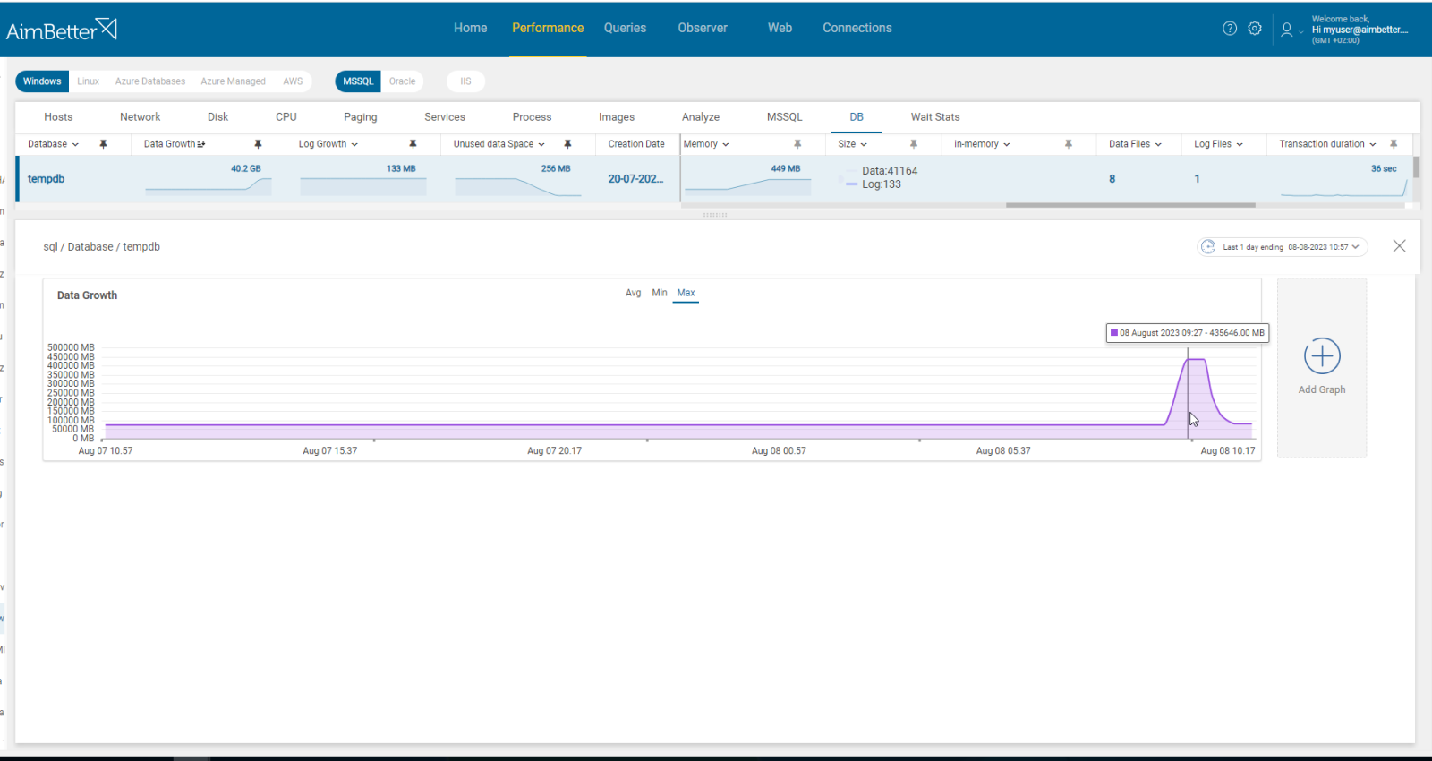
Task: Open the Transaction duration dropdown
Action: [x=1373, y=144]
